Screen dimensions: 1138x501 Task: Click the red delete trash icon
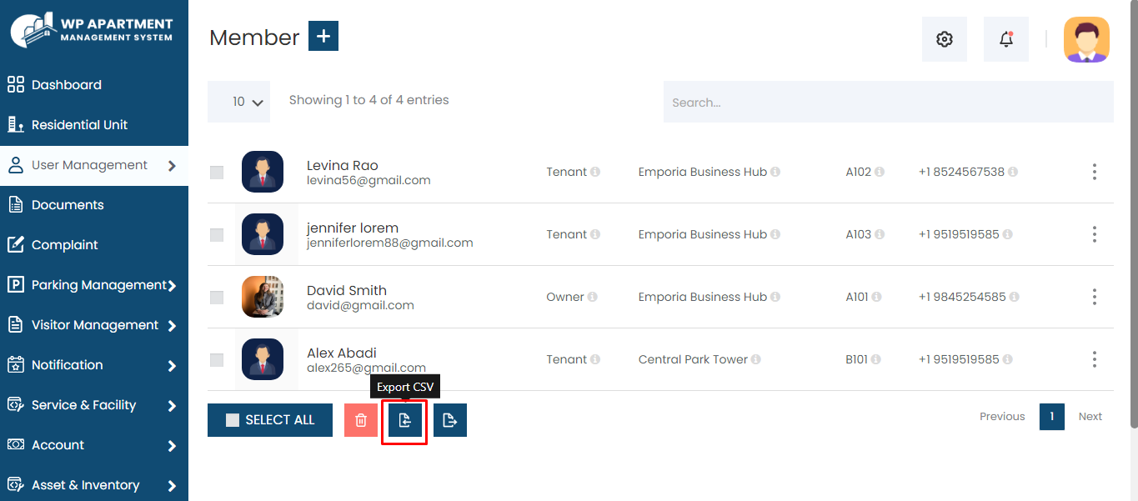361,420
